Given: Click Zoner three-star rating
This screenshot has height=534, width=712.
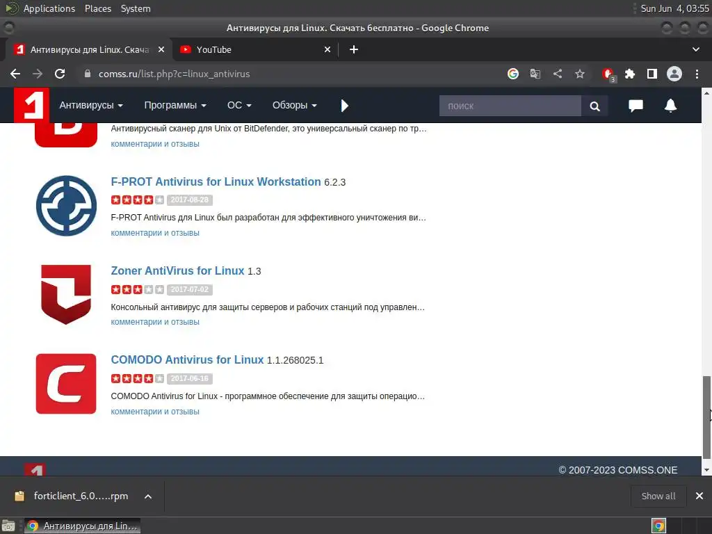Looking at the screenshot, I should (138, 289).
